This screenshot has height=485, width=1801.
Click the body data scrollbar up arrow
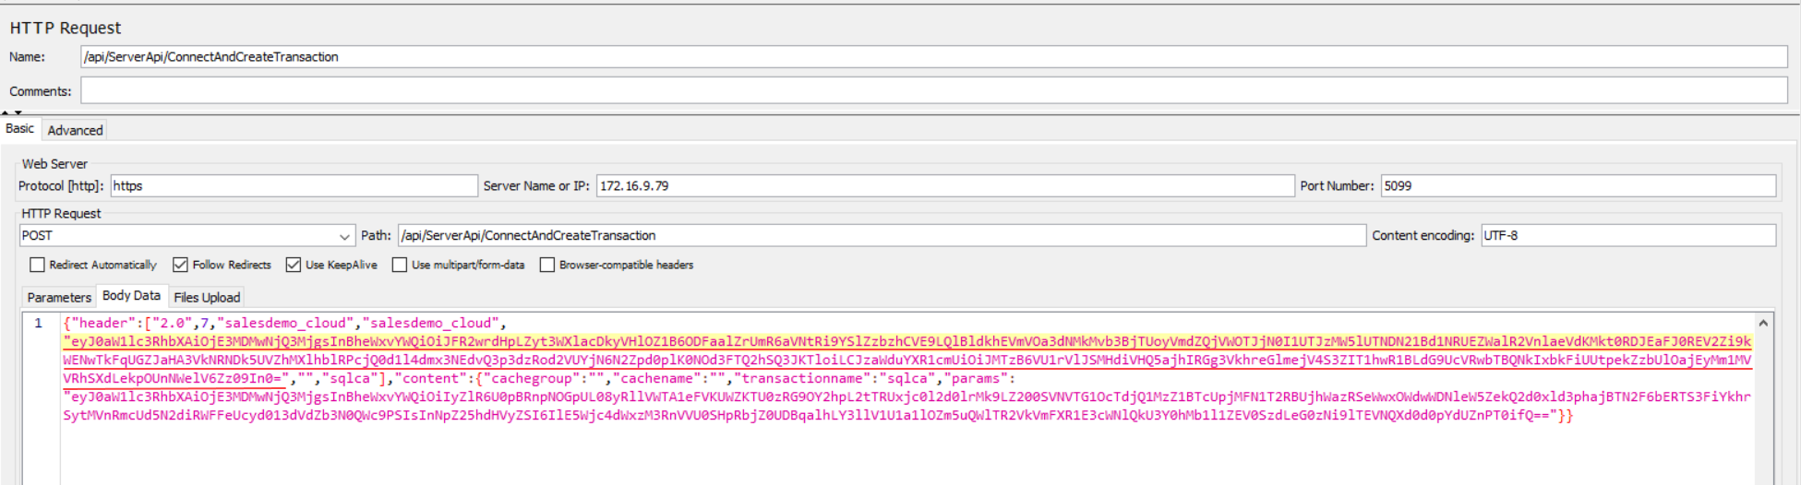(x=1763, y=324)
